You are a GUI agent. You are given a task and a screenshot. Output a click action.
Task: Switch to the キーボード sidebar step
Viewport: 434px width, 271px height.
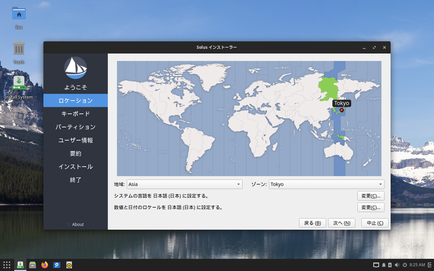click(x=76, y=114)
